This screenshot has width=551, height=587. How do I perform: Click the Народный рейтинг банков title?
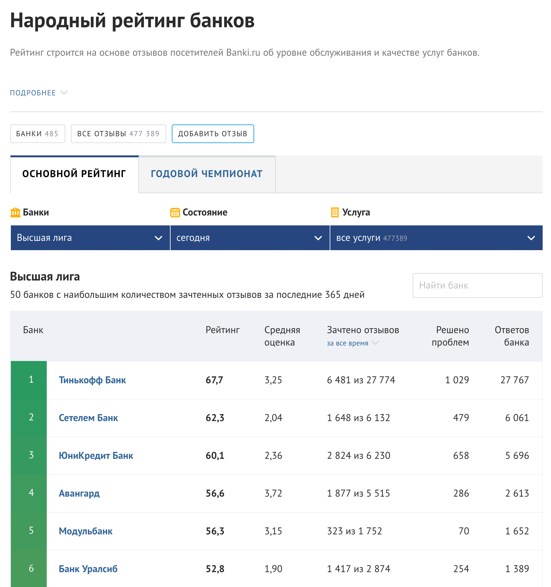coord(132,21)
